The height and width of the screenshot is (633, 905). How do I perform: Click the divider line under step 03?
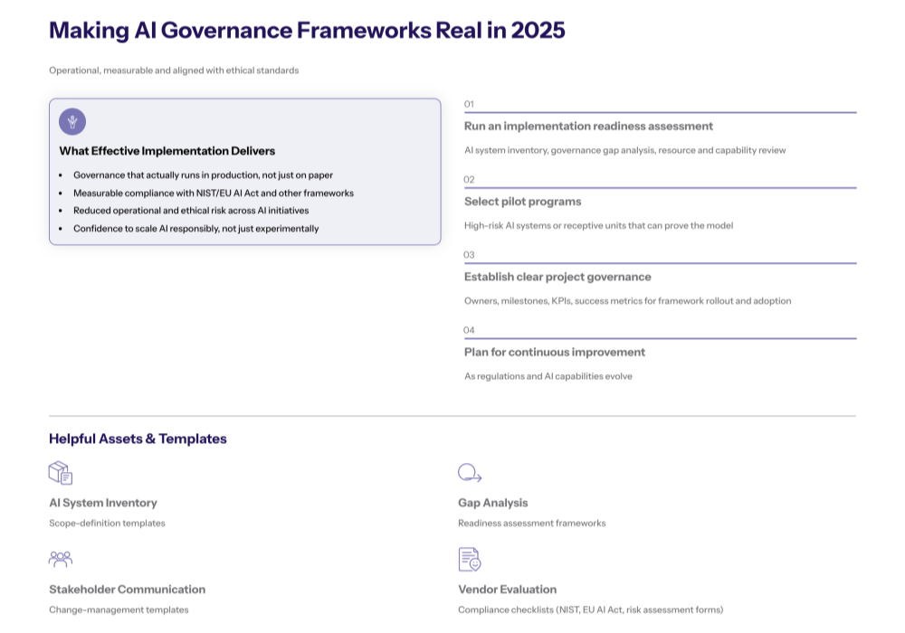click(659, 262)
